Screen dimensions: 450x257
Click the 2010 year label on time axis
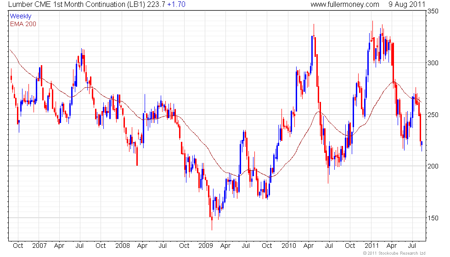(289, 246)
